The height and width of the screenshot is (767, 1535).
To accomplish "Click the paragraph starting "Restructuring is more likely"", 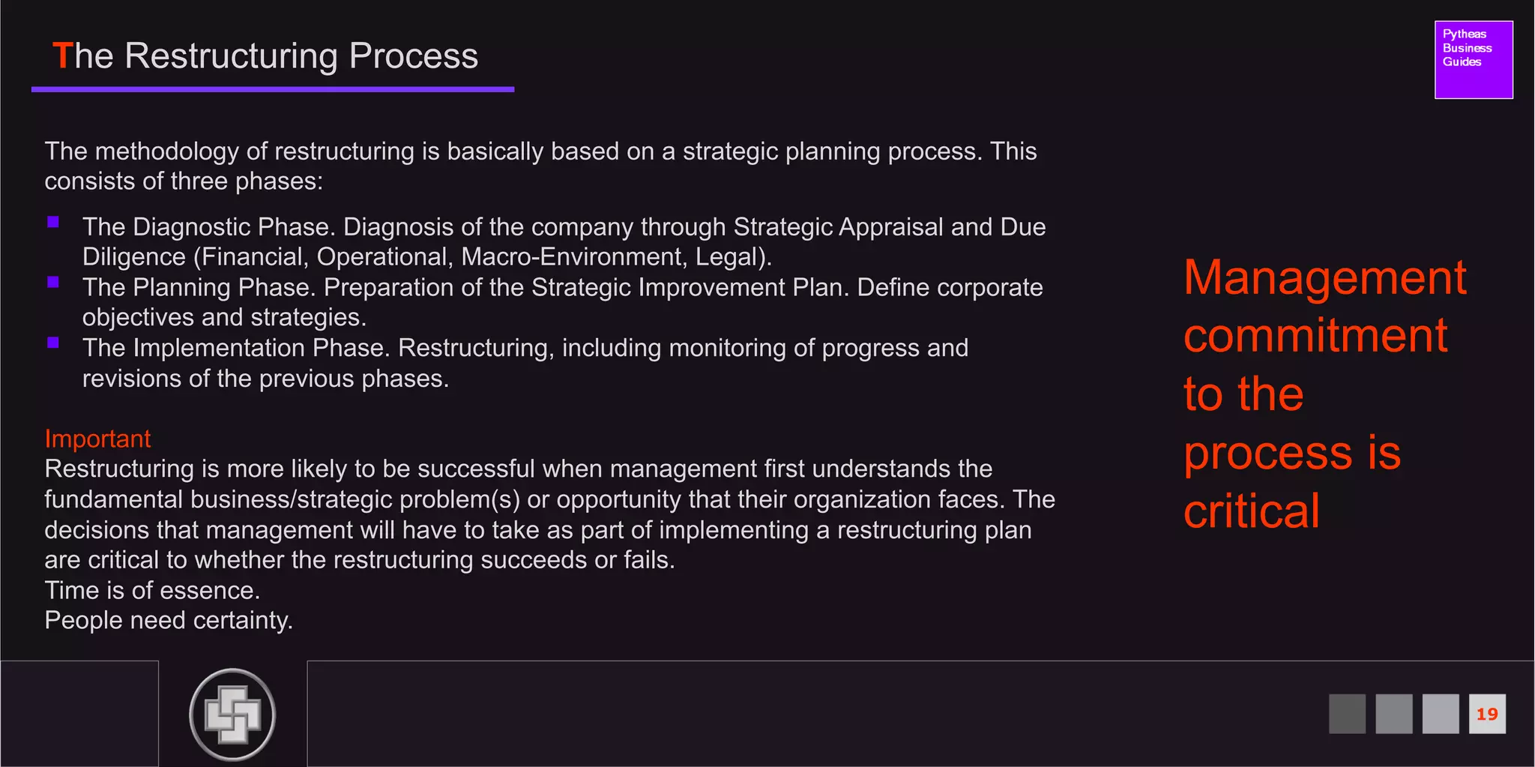I will 549,514.
